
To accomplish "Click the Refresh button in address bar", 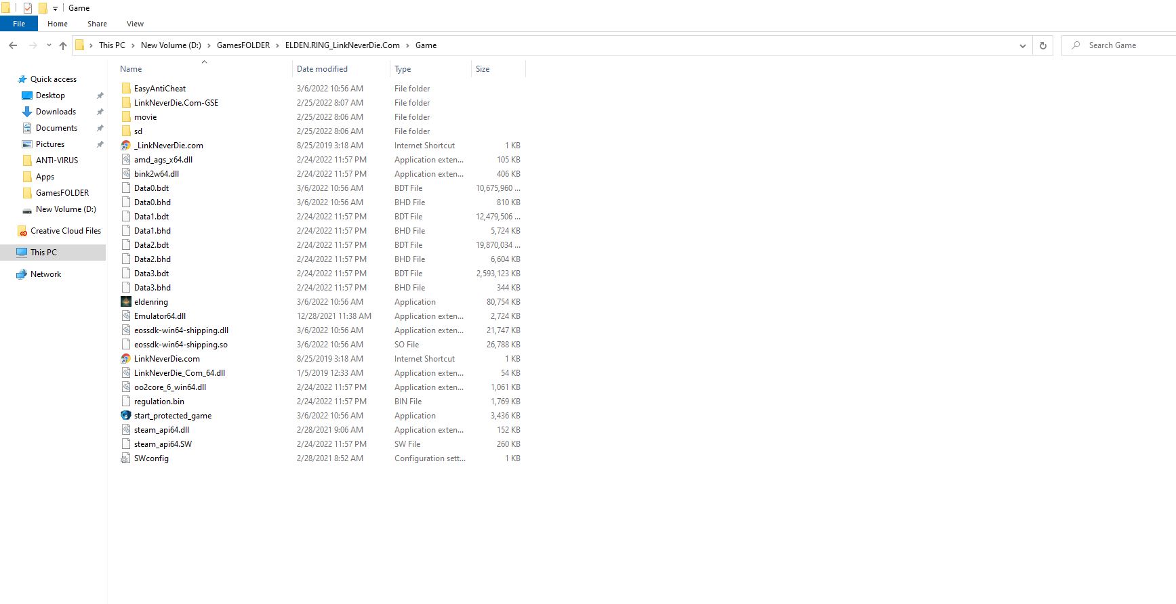I will (x=1042, y=45).
